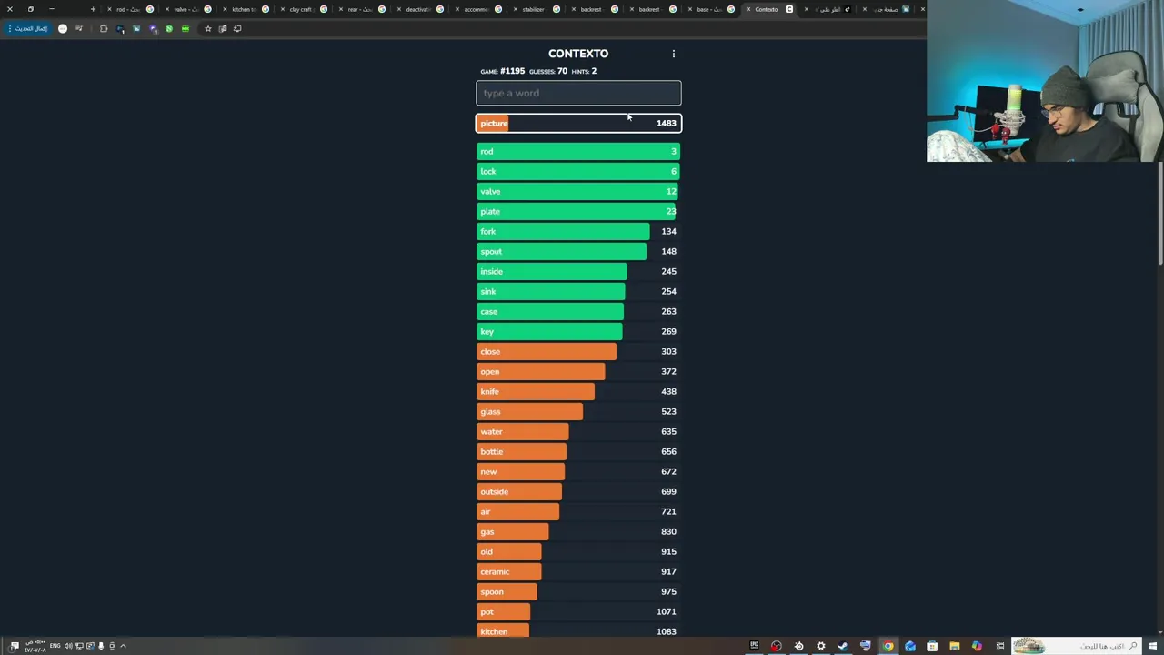Screen dimensions: 1164x655
Task: Open a new browser tab
Action: (93, 9)
